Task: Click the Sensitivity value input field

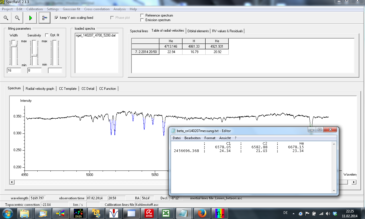Action: tap(34, 70)
